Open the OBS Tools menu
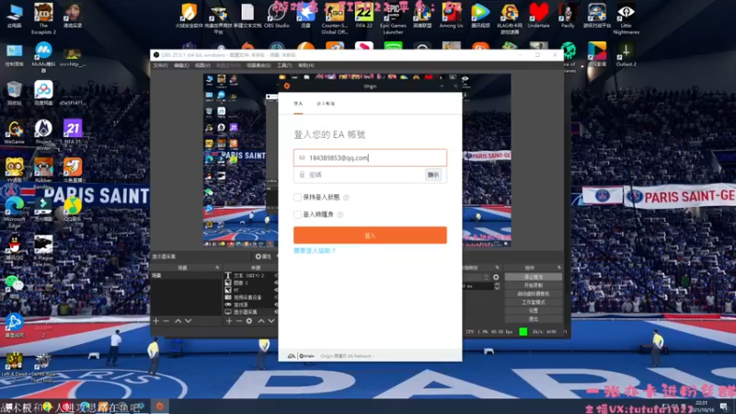The height and width of the screenshot is (414, 736). click(284, 65)
